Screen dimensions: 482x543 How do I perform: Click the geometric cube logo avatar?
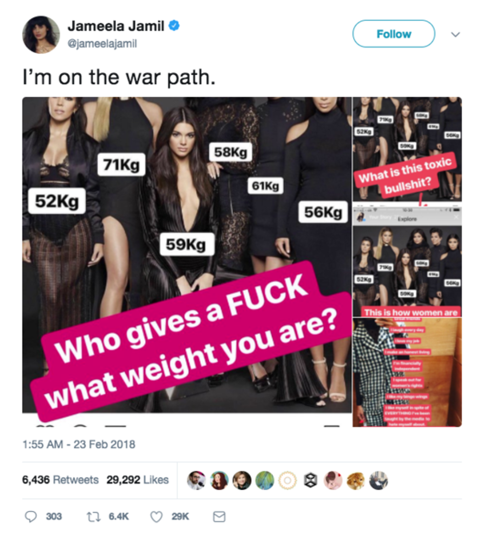310,481
